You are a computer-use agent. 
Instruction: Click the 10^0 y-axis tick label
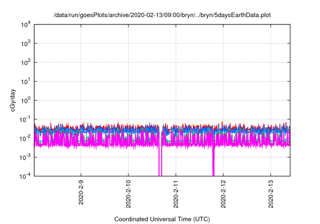pos(25,100)
